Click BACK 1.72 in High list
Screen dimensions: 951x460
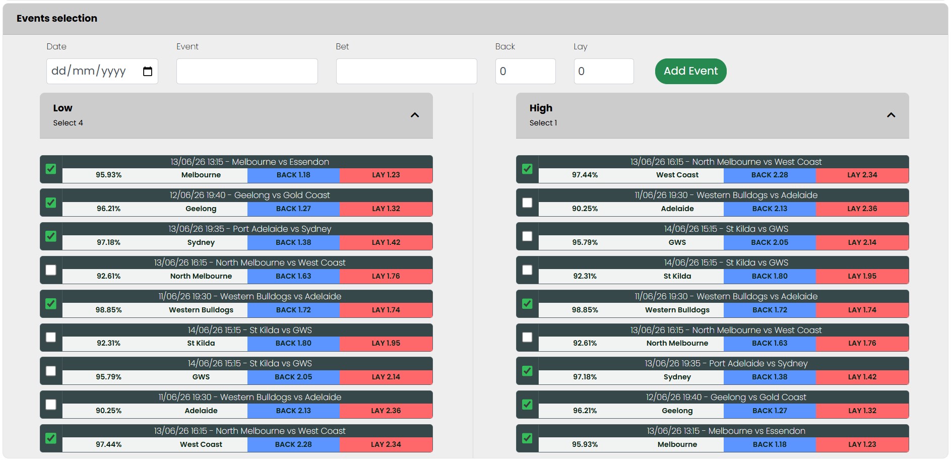tap(770, 310)
